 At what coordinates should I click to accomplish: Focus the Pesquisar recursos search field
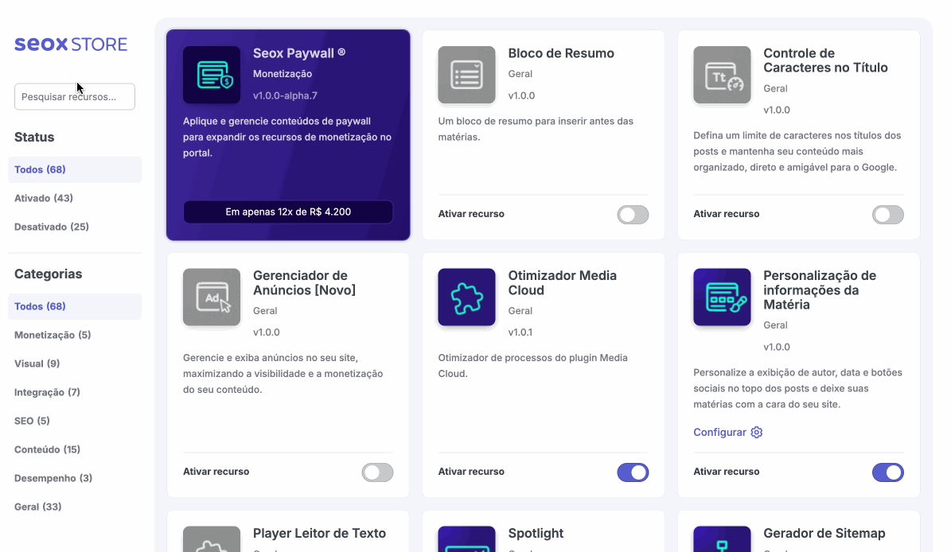(75, 96)
